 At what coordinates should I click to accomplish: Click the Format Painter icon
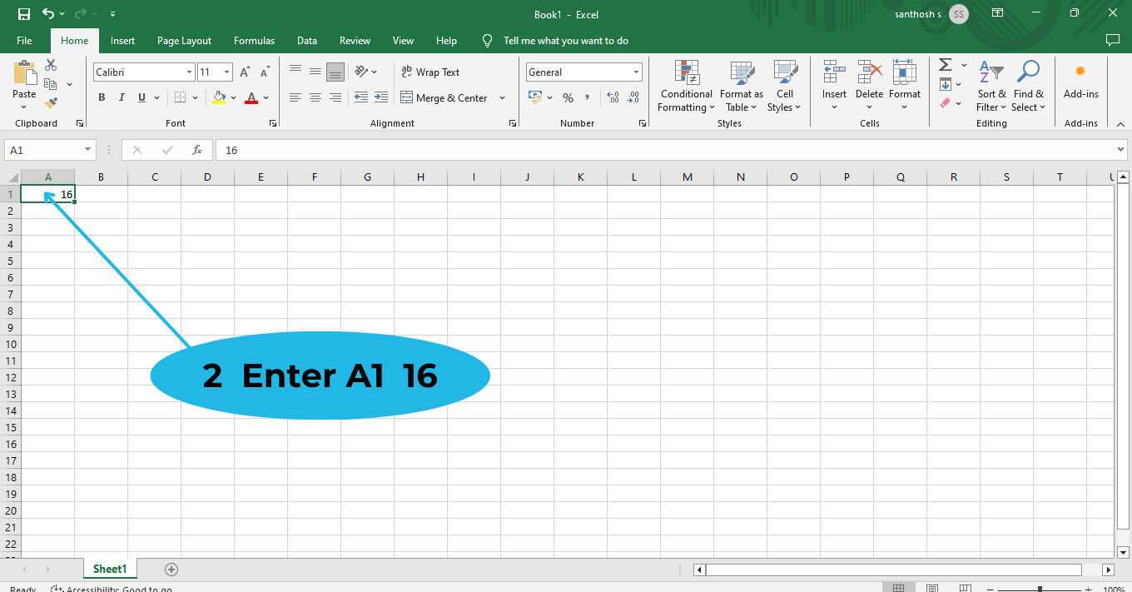[50, 102]
